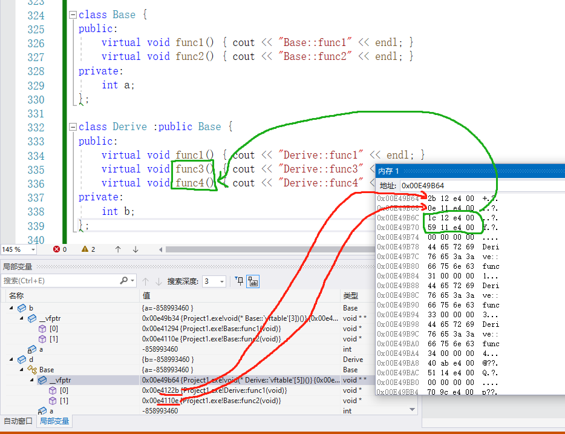Collapse d's __vfptr node
Screen dimensions: 565x434
pos(32,380)
